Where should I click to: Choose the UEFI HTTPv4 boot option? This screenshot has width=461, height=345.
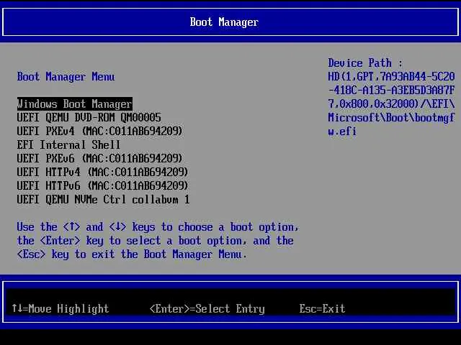[102, 172]
